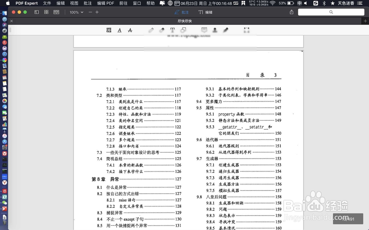
Task: Open the 窗口 menu
Action: 137,3
